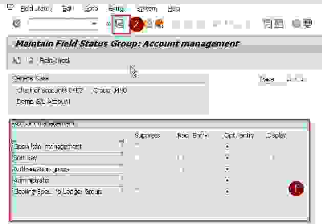Click the create session icon in toolbar
Viewport: 322px width, 224px height.
267,24
